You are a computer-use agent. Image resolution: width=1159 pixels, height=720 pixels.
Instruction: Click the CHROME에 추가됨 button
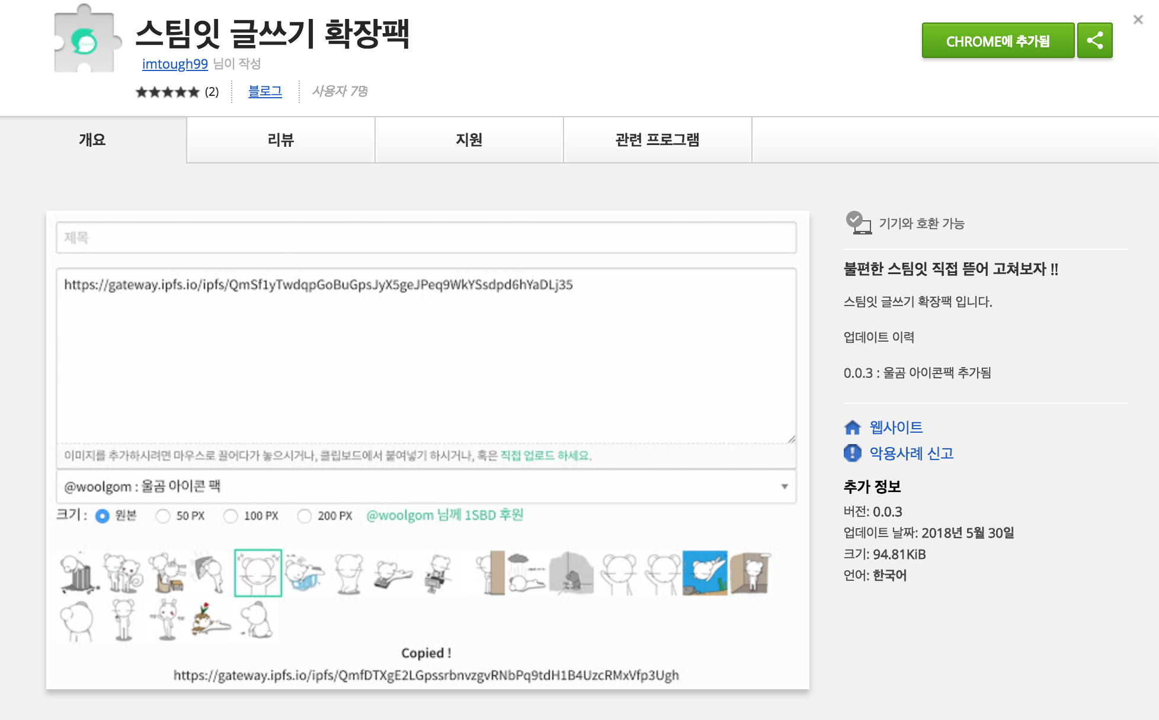click(x=997, y=41)
